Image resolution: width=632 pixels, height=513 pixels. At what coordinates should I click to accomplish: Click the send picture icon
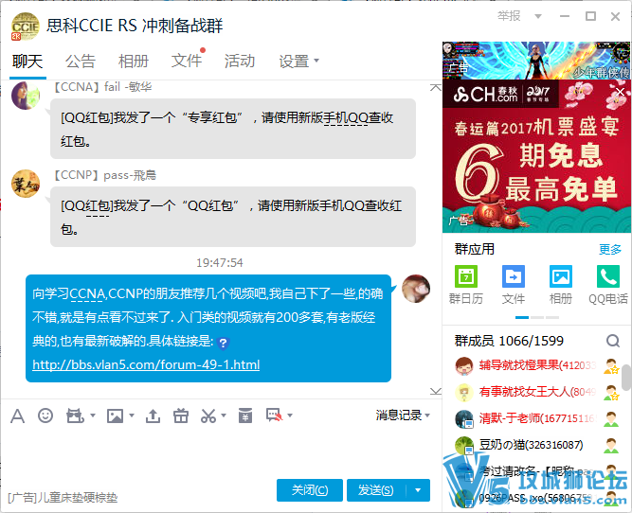tap(115, 416)
